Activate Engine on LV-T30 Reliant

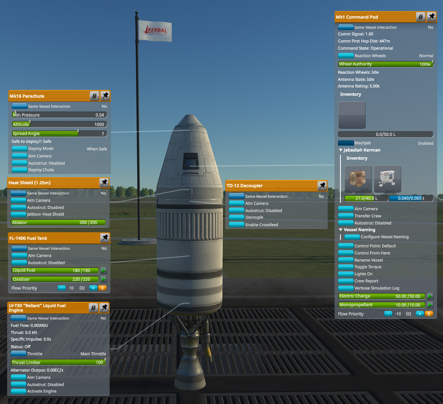tap(19, 391)
